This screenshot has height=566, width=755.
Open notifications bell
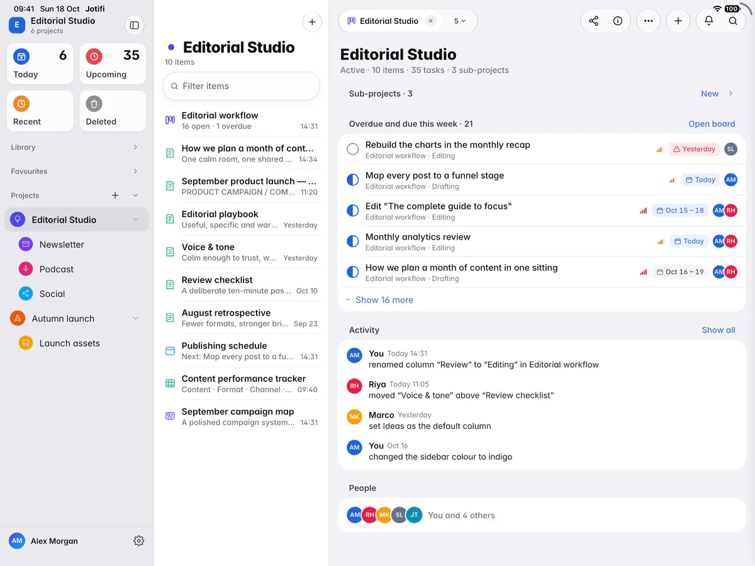tap(709, 21)
